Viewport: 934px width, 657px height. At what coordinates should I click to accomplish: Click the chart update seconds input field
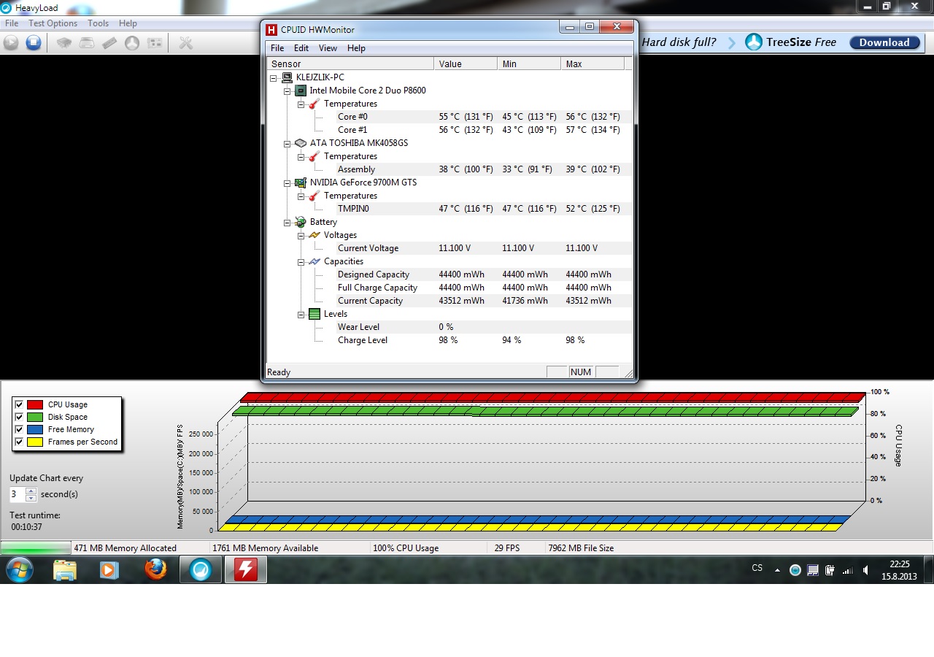(18, 494)
